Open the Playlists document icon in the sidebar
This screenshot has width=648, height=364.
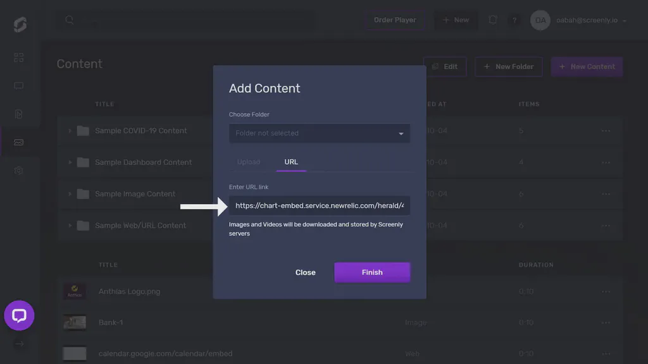point(18,113)
